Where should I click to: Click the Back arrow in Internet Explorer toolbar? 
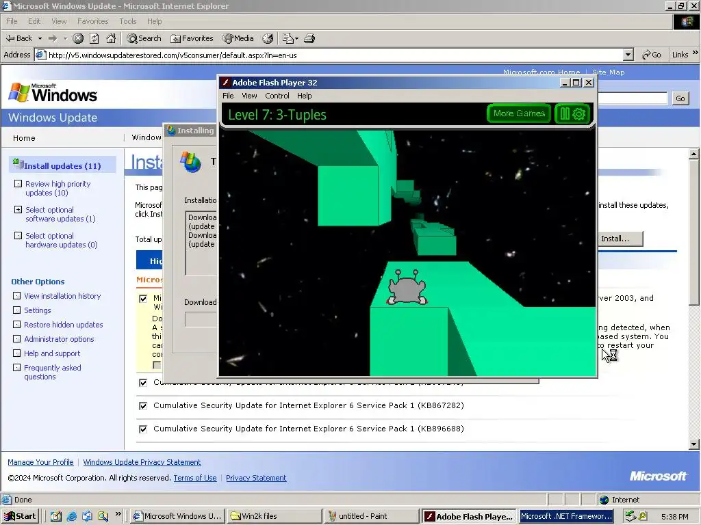click(18, 38)
